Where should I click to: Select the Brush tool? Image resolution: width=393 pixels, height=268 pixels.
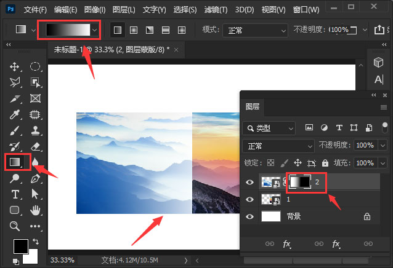(15, 130)
